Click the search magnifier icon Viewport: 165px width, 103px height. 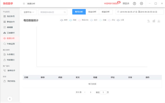coord(65,12)
